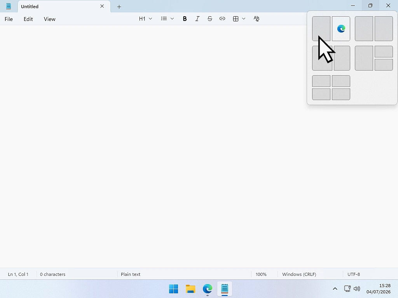The width and height of the screenshot is (398, 298).
Task: Add a new tab with the plus button
Action: coord(119,7)
